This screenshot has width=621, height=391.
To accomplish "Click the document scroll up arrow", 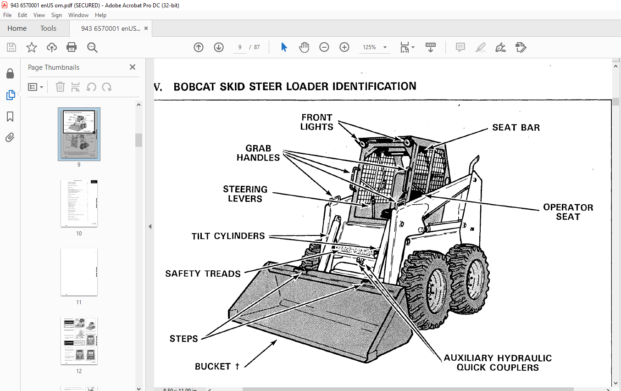I will [616, 66].
